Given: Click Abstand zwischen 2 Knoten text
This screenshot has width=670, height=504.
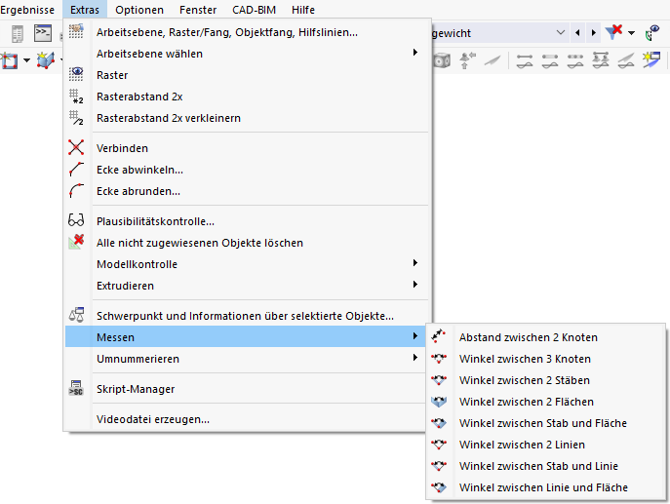Looking at the screenshot, I should click(529, 337).
